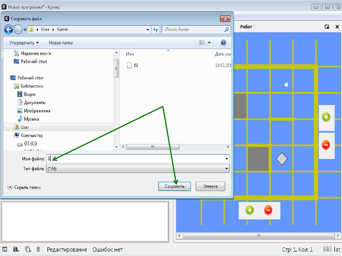Close the Сохранить файл dialog
Viewport: 342px width, 256px height.
pyautogui.click(x=225, y=19)
